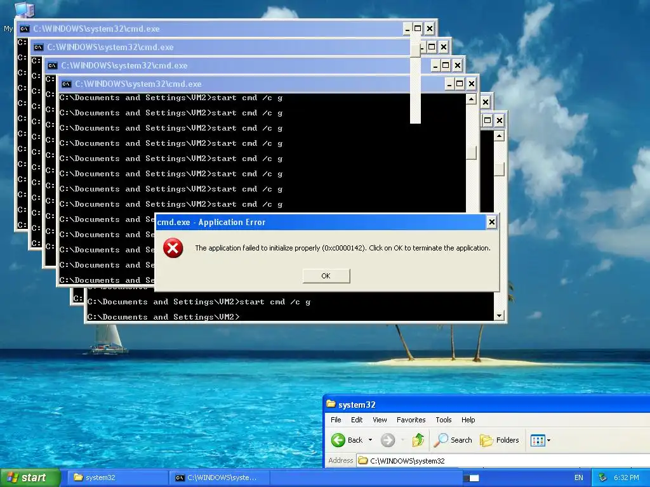Maximize the second cmd.exe window
650x487 pixels.
tap(432, 47)
